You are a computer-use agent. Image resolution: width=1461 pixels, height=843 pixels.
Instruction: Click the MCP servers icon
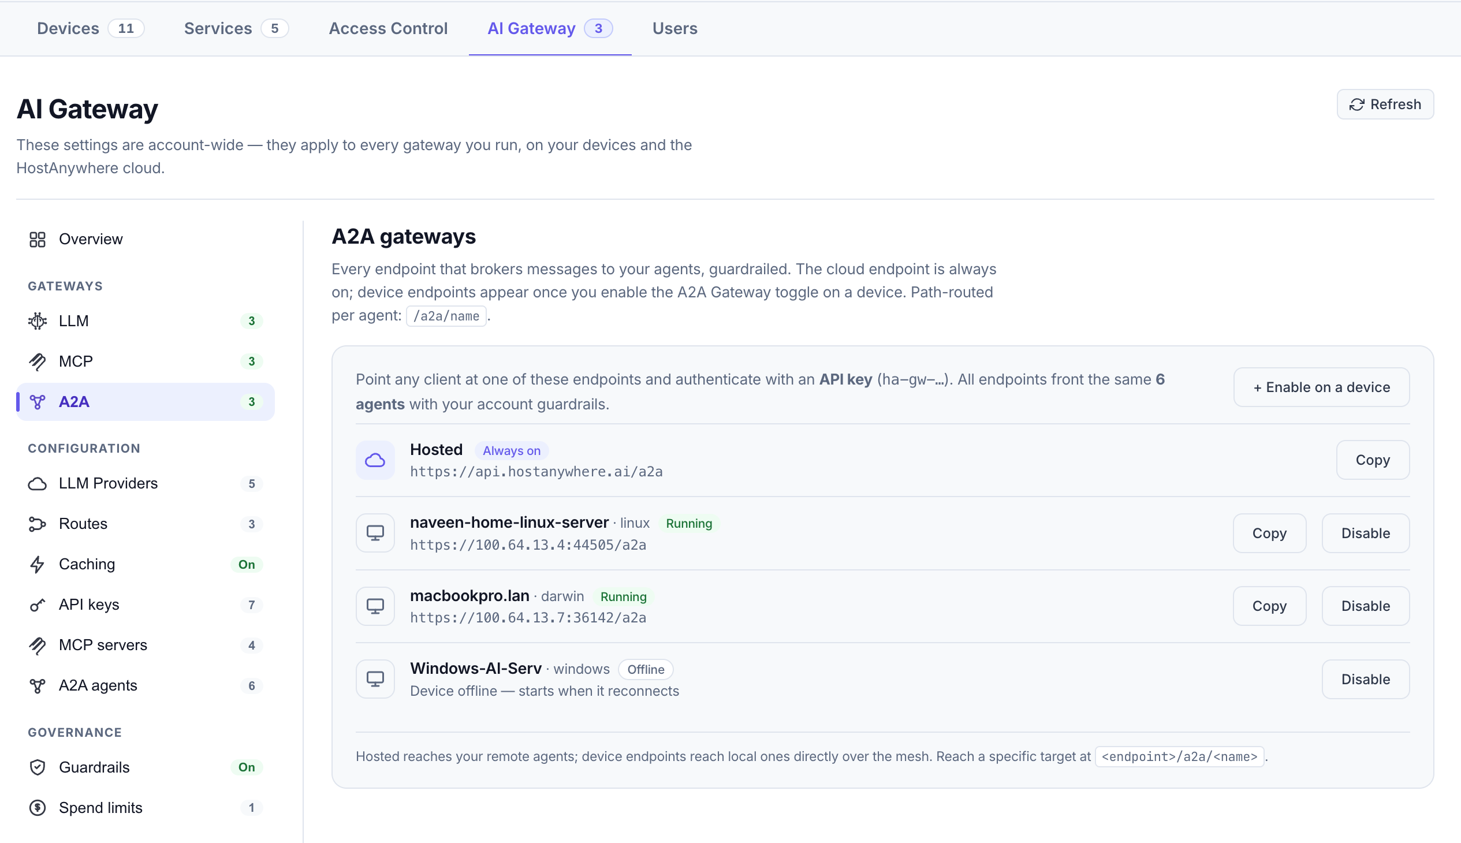click(38, 646)
